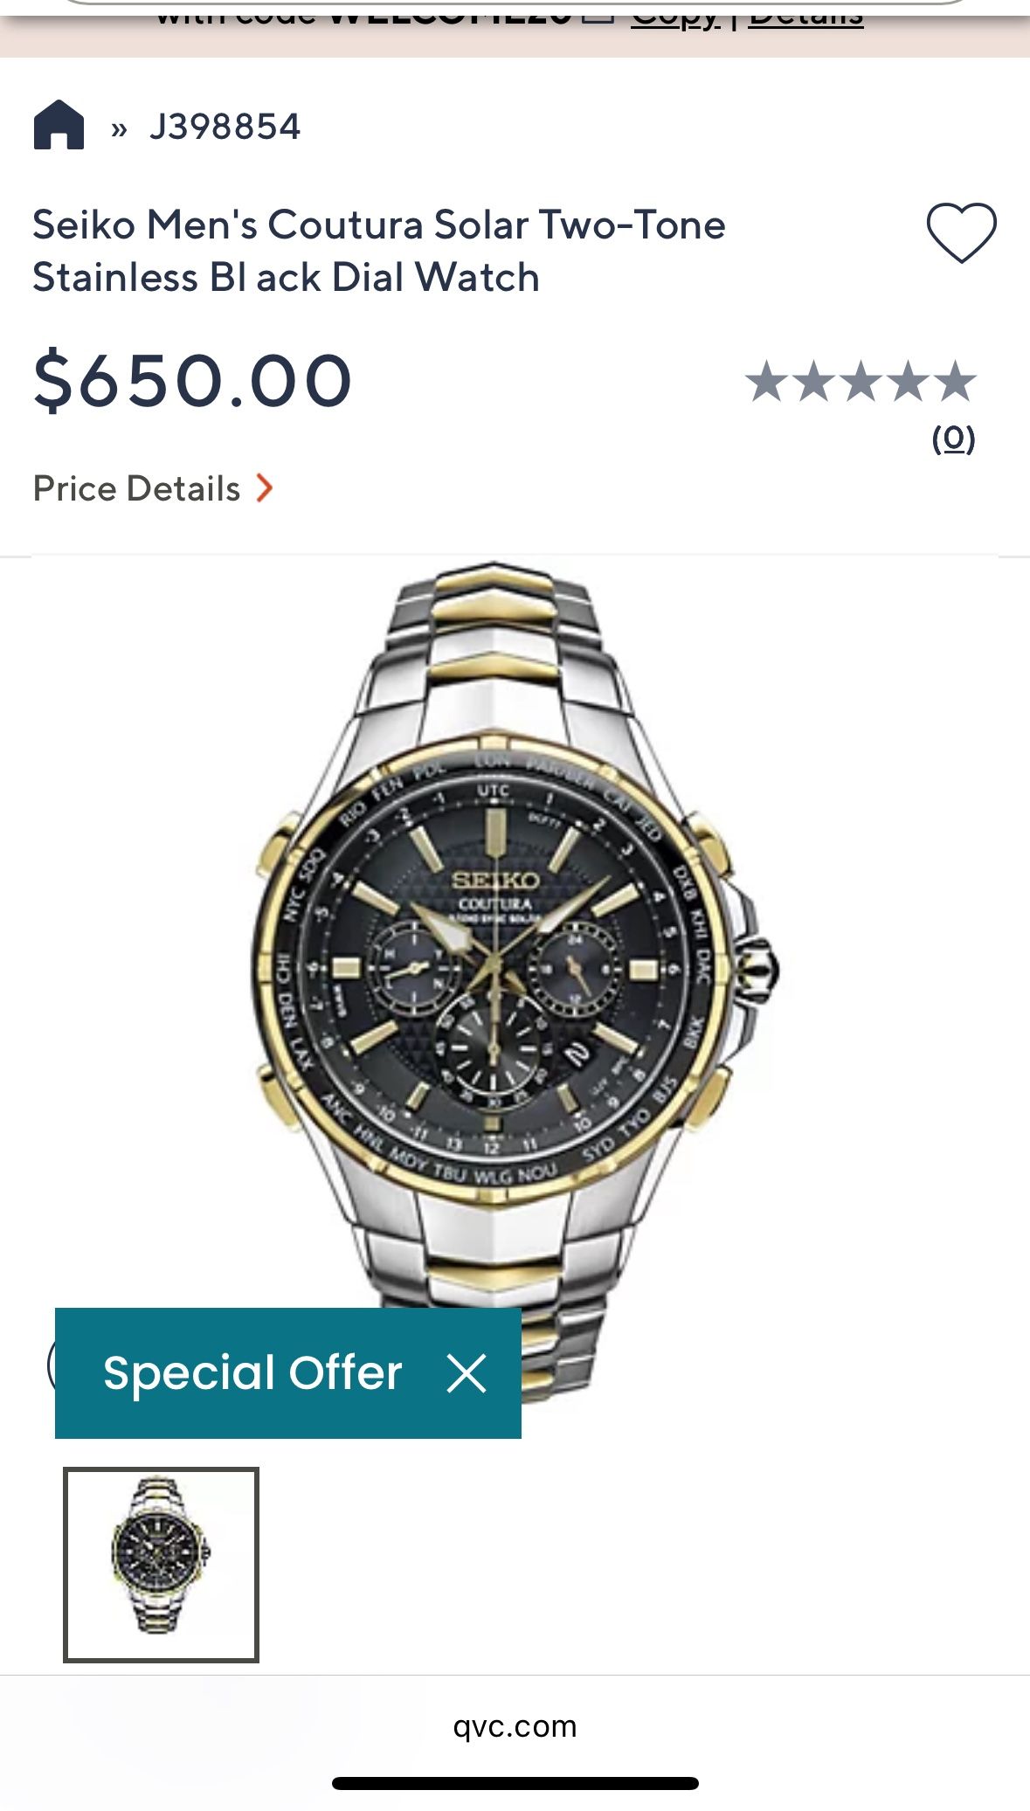
Task: Add watch to favorites with heart icon
Action: click(961, 232)
